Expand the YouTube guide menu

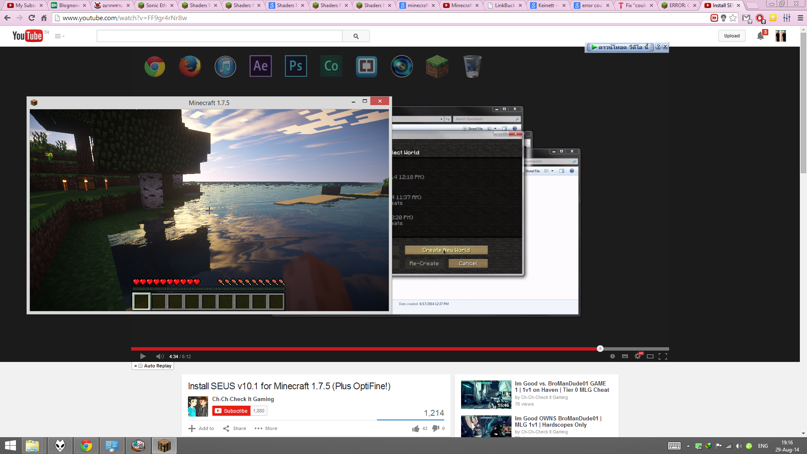click(59, 36)
